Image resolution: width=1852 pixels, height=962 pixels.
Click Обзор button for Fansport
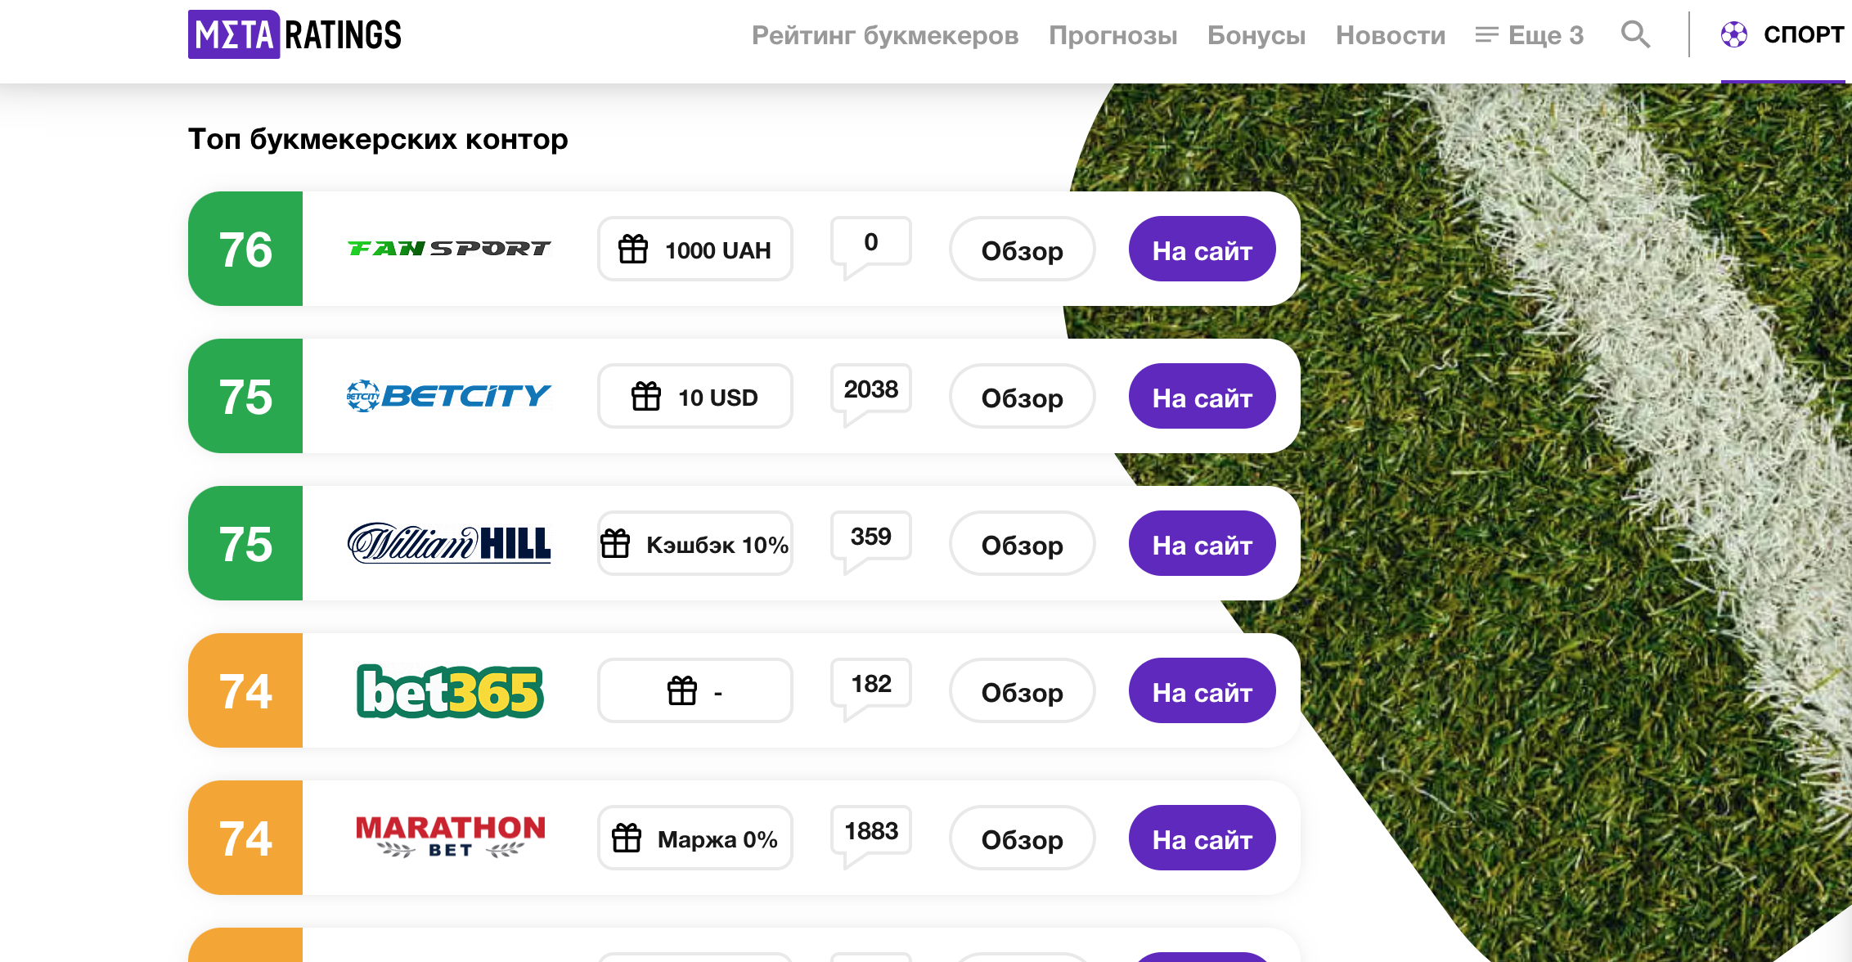tap(1022, 249)
